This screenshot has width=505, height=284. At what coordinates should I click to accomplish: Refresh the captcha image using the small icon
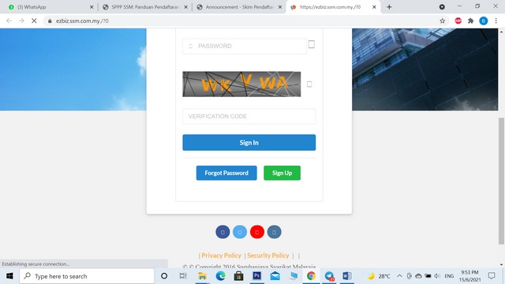pyautogui.click(x=309, y=84)
